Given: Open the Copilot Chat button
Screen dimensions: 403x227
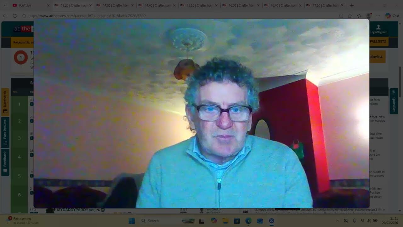Looking at the screenshot, I should [392, 16].
